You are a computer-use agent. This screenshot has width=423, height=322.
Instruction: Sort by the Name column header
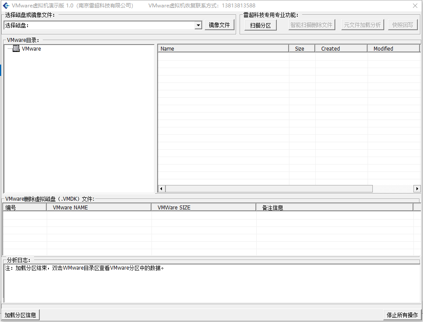223,48
